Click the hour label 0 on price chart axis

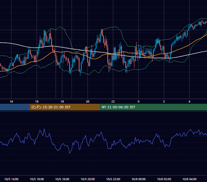coord(139,102)
